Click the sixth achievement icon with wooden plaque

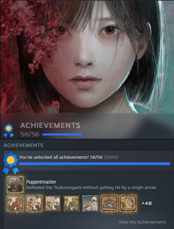coord(109,203)
